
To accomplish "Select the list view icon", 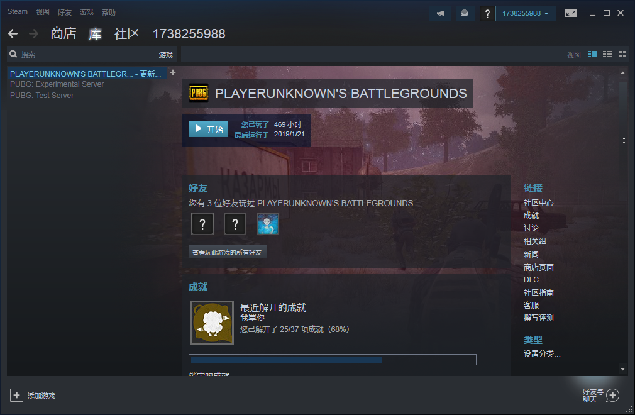I will pyautogui.click(x=607, y=54).
